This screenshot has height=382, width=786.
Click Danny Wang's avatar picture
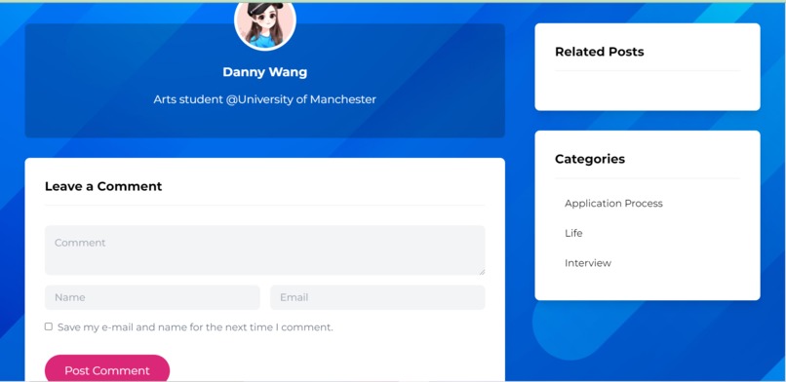tap(264, 23)
